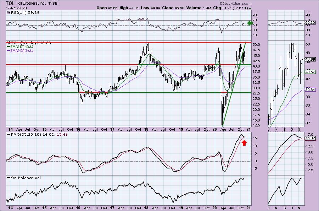Click the TOL ticker symbol in header
The image size is (319, 211).
coord(10,3)
